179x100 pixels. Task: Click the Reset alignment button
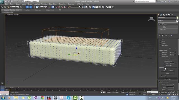tap(168, 73)
